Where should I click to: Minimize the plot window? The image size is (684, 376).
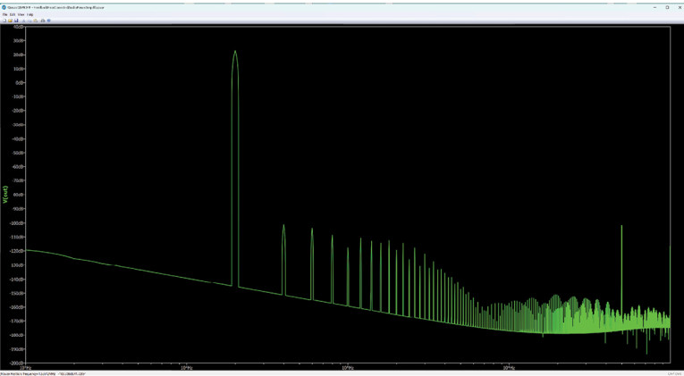[x=654, y=7]
